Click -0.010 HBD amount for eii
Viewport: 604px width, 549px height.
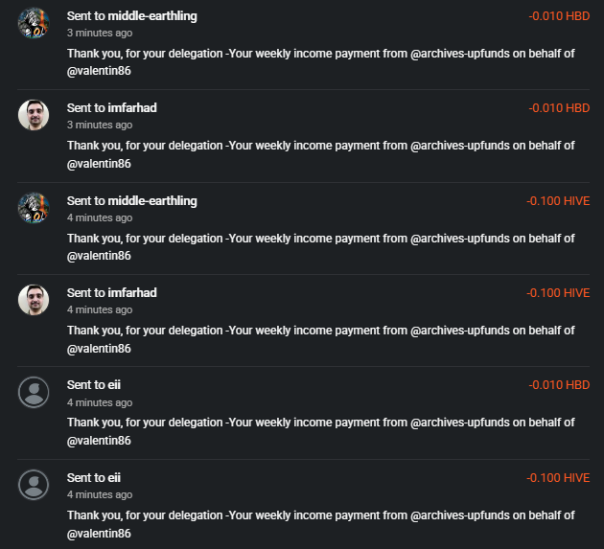point(559,385)
